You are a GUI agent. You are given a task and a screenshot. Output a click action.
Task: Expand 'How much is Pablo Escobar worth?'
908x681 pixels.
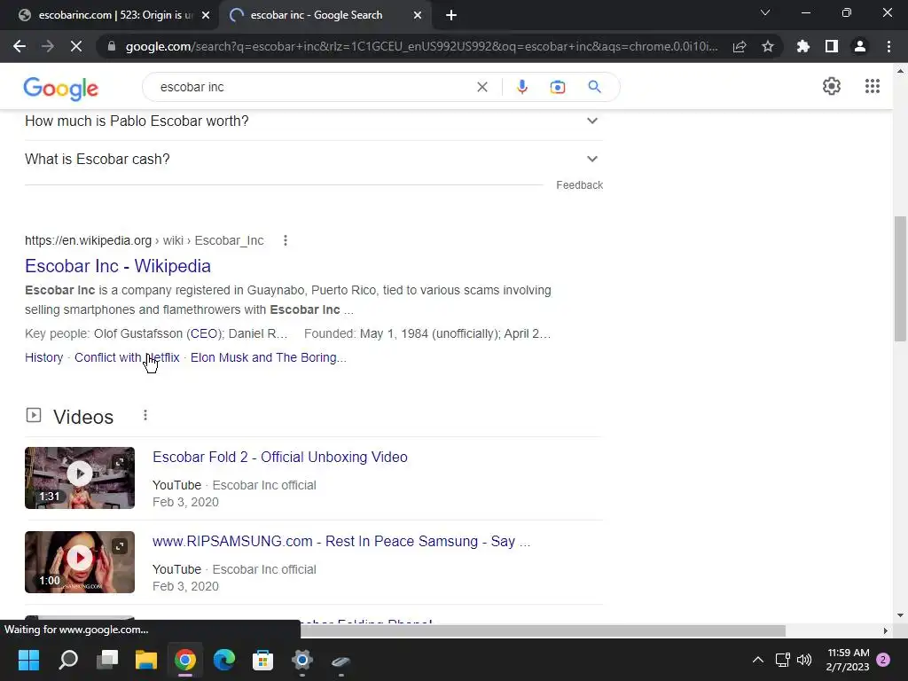[314, 121]
